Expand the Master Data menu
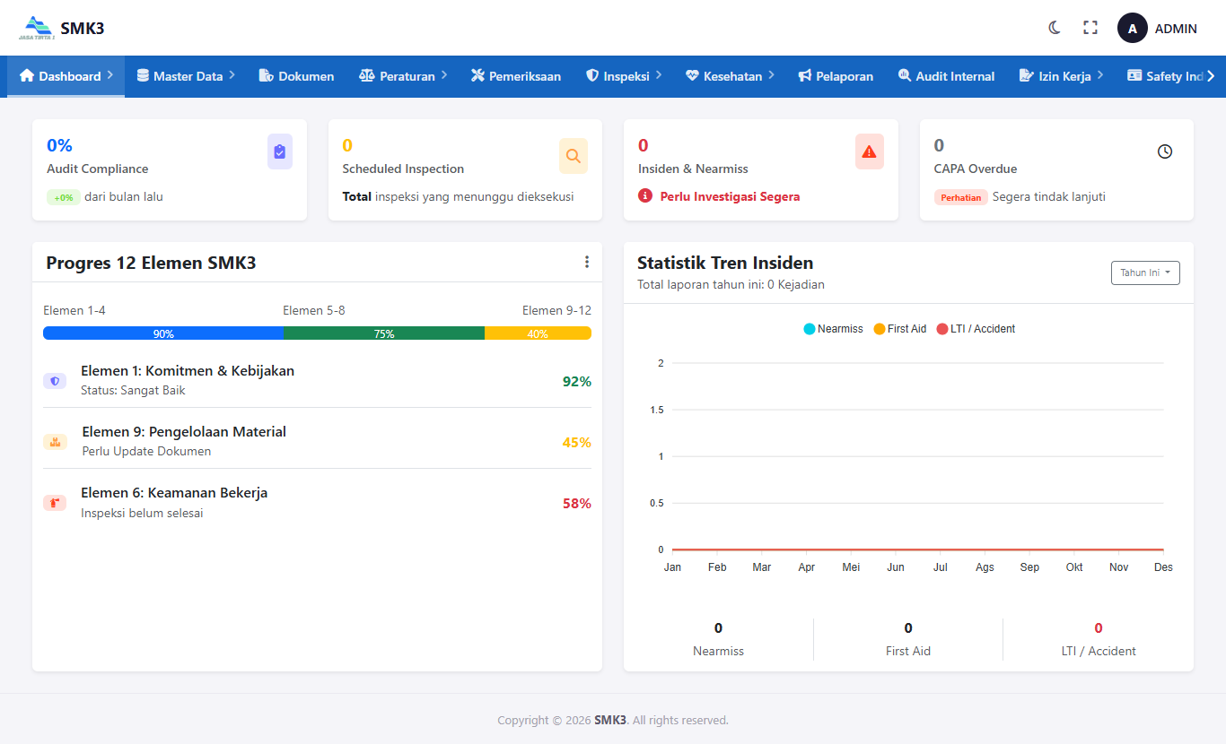The image size is (1226, 744). 186,76
